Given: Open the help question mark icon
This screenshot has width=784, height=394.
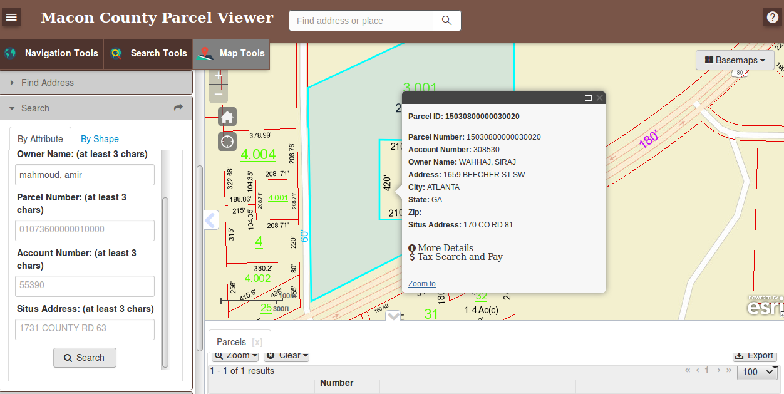Looking at the screenshot, I should point(771,17).
